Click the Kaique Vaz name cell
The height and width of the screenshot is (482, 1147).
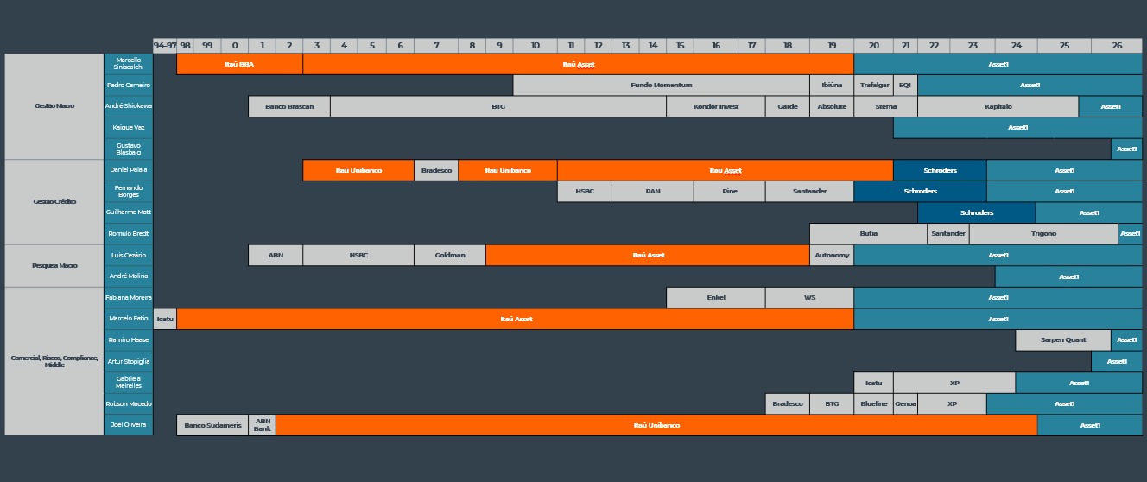tap(129, 128)
